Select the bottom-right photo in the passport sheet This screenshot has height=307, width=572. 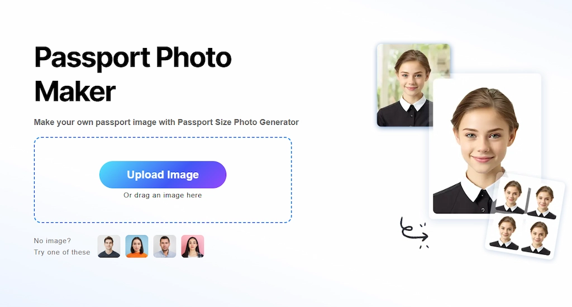(537, 238)
